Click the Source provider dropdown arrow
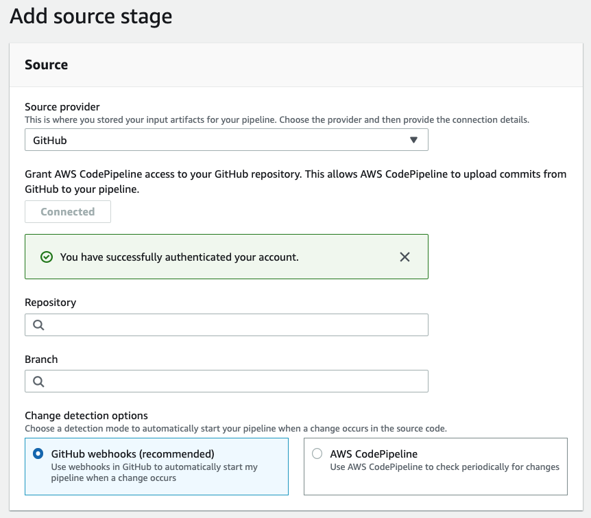Viewport: 591px width, 518px height. pyautogui.click(x=413, y=140)
